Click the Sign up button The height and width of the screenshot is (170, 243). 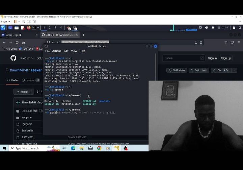tap(226, 58)
